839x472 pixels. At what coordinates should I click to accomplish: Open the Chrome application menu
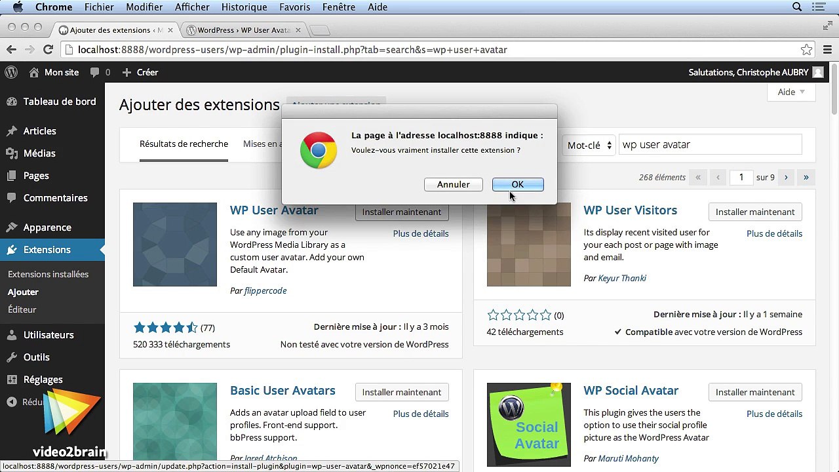[53, 7]
